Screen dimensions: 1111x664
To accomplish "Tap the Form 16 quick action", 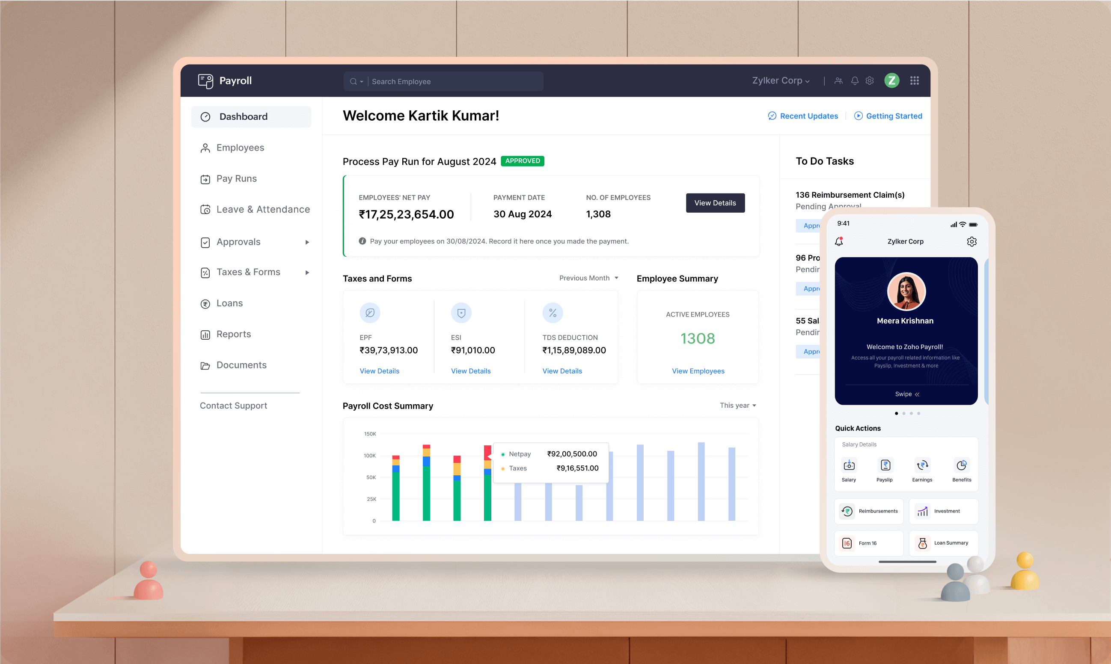I will (x=868, y=543).
